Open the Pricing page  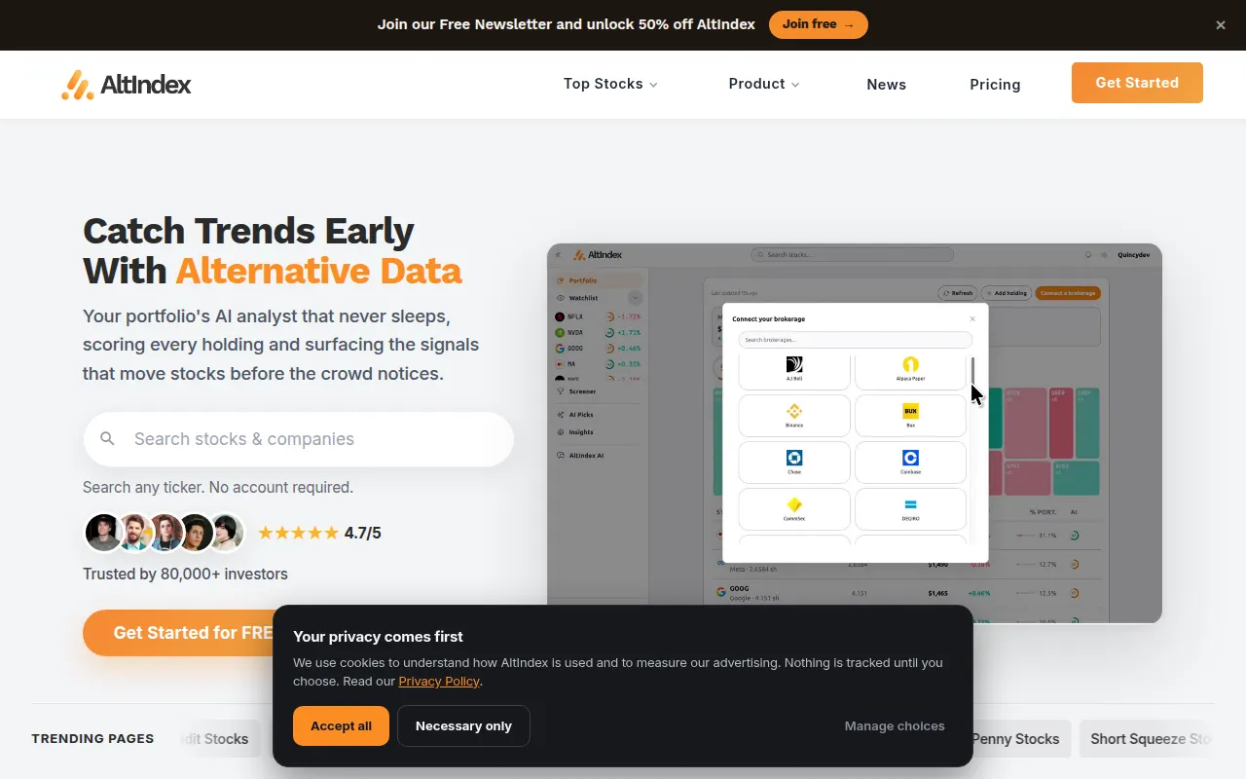click(x=995, y=85)
